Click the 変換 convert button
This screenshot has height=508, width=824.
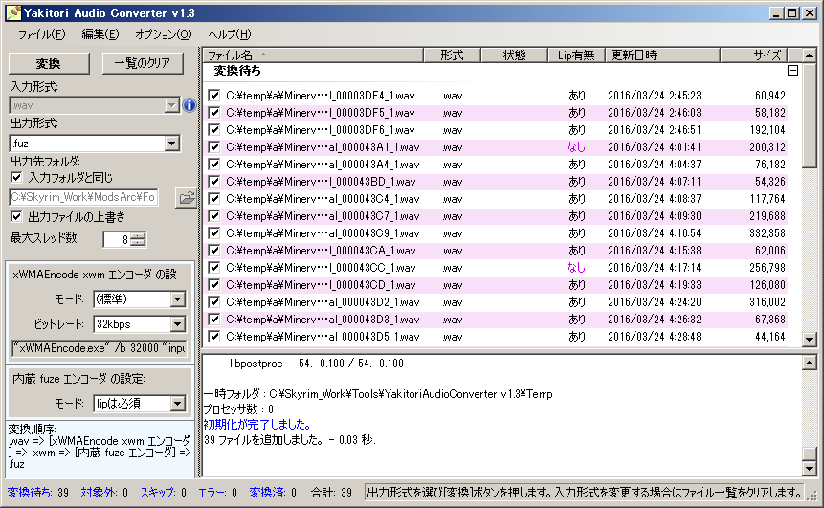49,63
